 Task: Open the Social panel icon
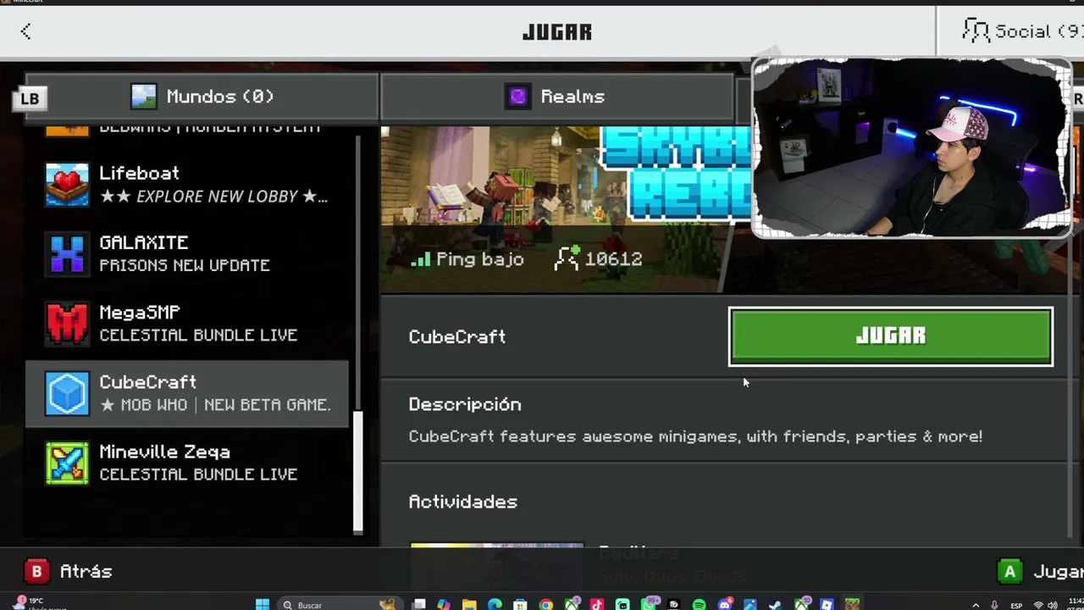pyautogui.click(x=976, y=31)
